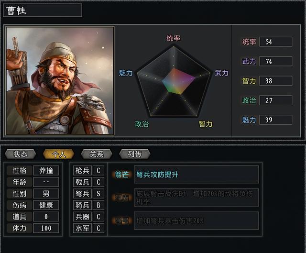The height and width of the screenshot is (253, 306).
Task: Select the 水军 navy troop label
Action: coord(82,228)
